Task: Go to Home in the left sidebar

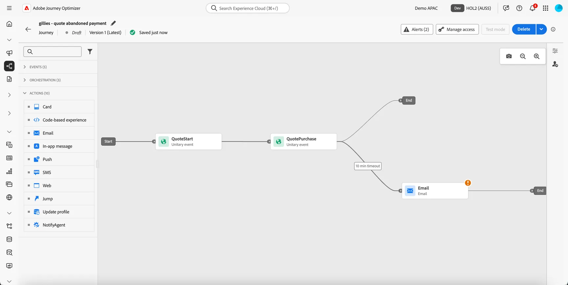Action: coord(9,24)
